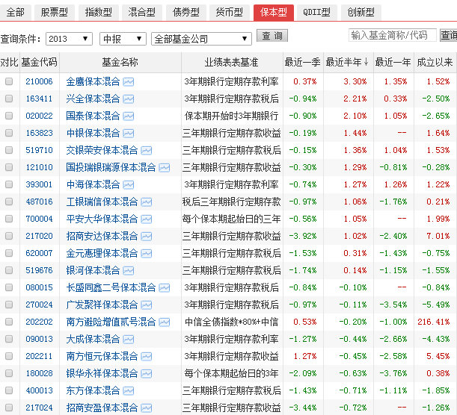Open chart icon next to 国泰保本混合
Viewport: 457px width, 415px height.
pos(128,116)
